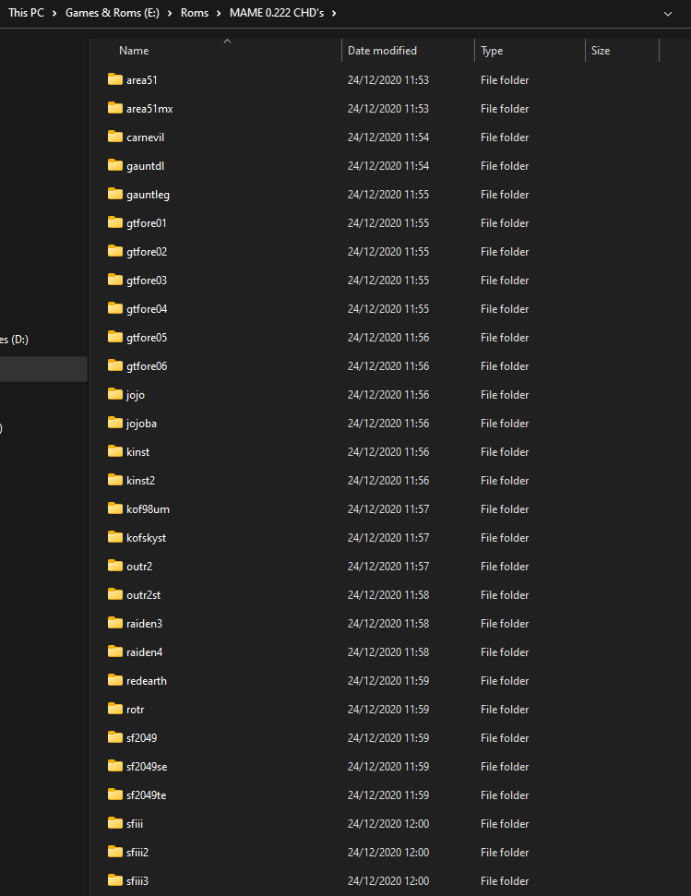Click File folder type of raiden4 row

pos(505,652)
